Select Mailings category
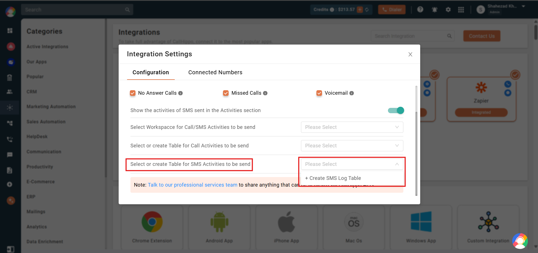Screen dimensions: 538x253 point(36,212)
